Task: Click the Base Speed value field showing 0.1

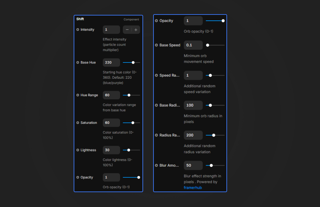Action: click(193, 45)
